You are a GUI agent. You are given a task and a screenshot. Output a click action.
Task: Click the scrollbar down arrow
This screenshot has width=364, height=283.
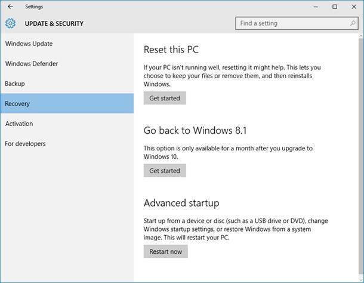point(361,279)
